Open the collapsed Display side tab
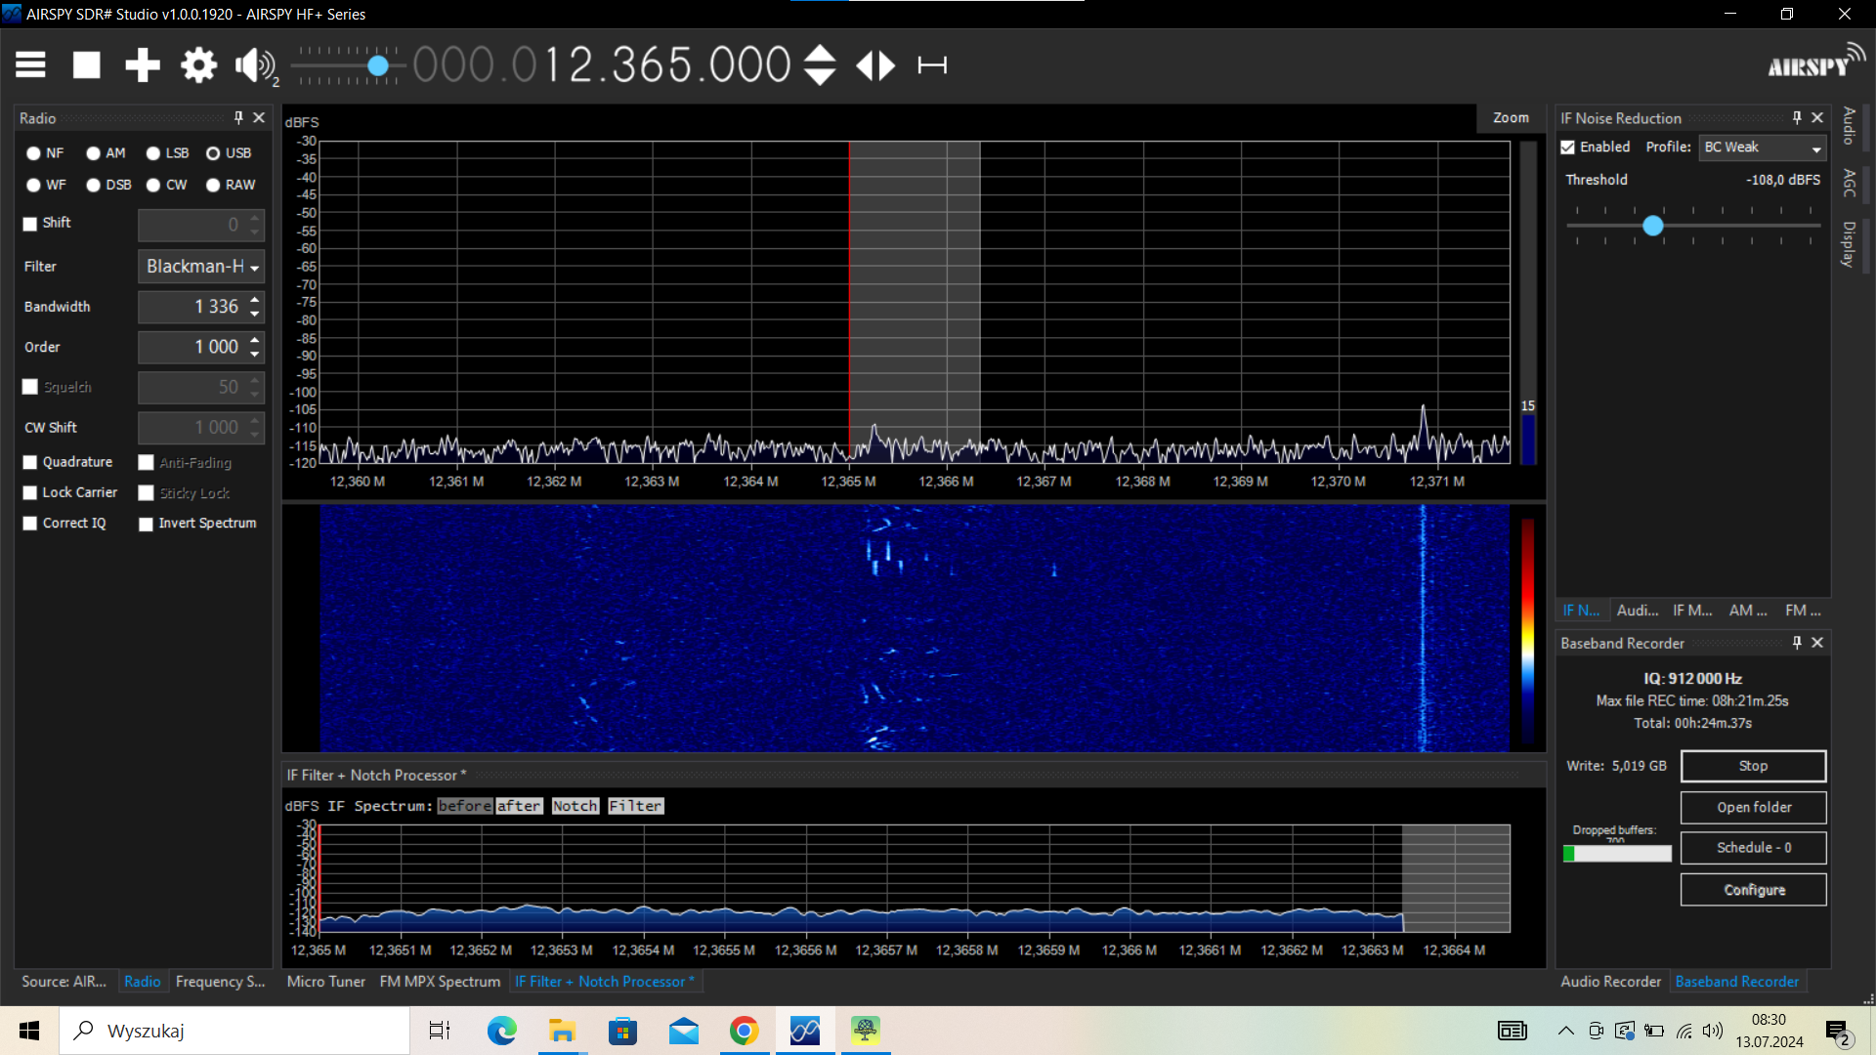Viewport: 1876px width, 1055px height. pyautogui.click(x=1850, y=243)
